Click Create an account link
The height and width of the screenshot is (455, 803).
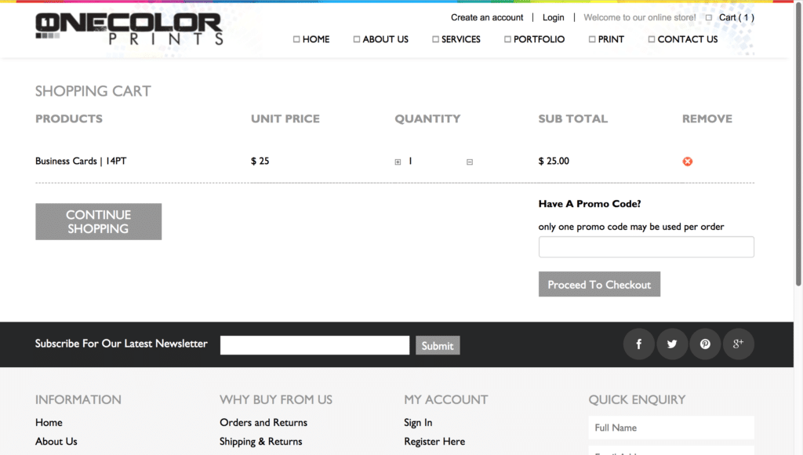487,17
